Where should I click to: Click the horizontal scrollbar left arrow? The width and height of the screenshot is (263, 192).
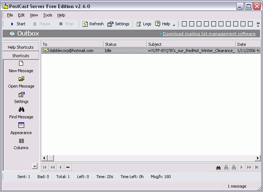44,158
